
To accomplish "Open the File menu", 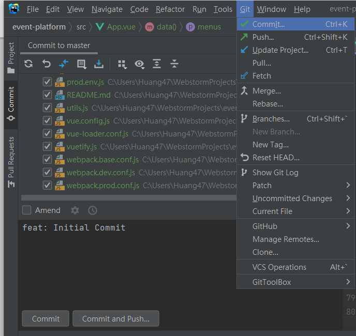I will (33, 9).
